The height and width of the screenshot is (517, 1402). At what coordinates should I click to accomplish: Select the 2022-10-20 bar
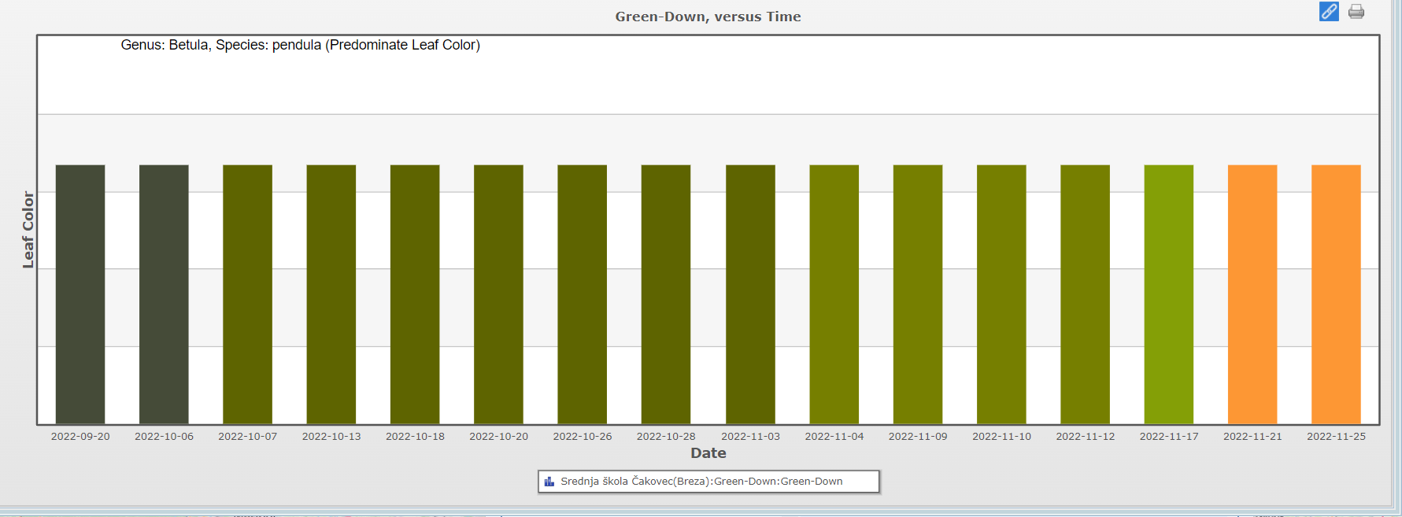(x=498, y=294)
